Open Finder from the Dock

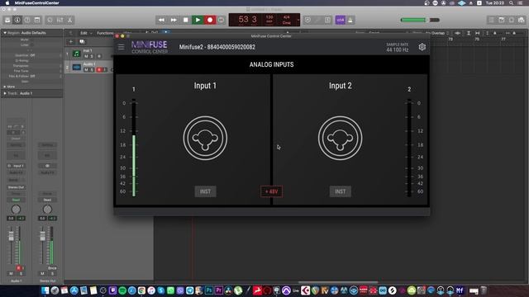pos(45,290)
